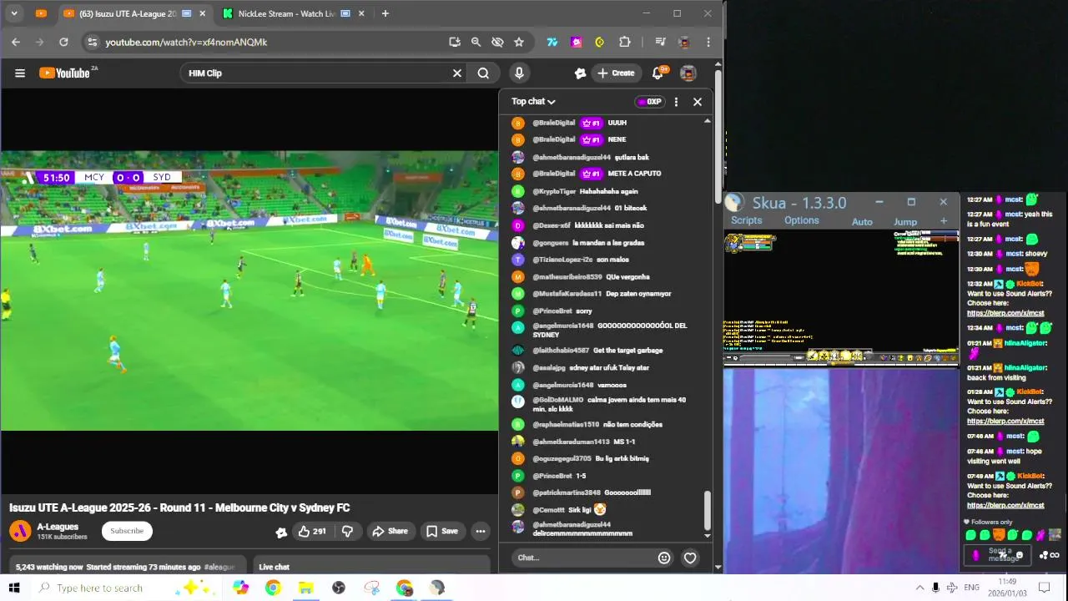Screen dimensions: 1068x601
Task: Bookmark this page with the star
Action: pyautogui.click(x=519, y=42)
